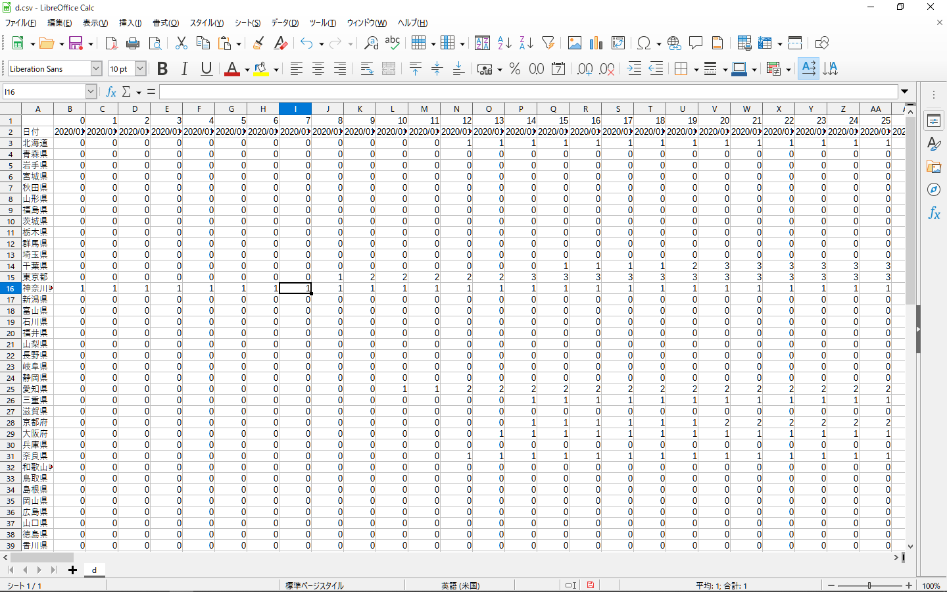Open Font Size dropdown arrow

point(140,68)
